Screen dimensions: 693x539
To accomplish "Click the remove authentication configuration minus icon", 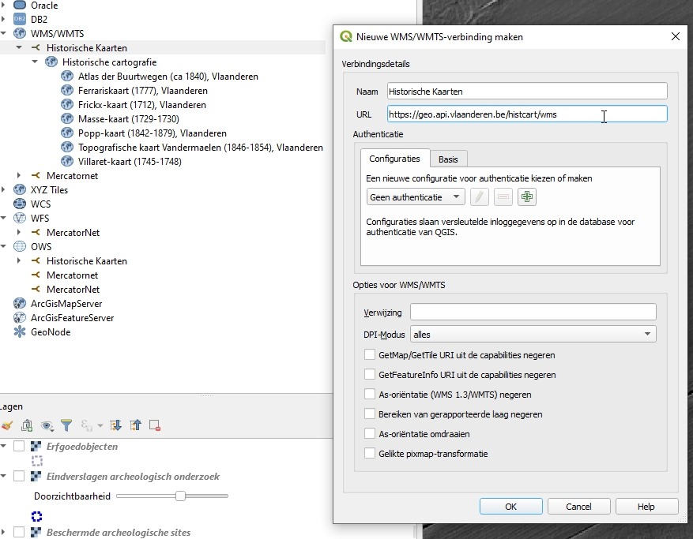I will point(503,197).
